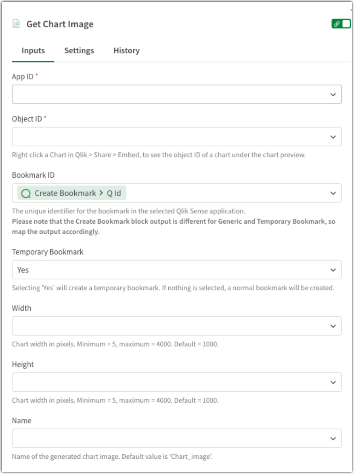Click inside the Name input field
The width and height of the screenshot is (354, 474).
(x=161, y=438)
